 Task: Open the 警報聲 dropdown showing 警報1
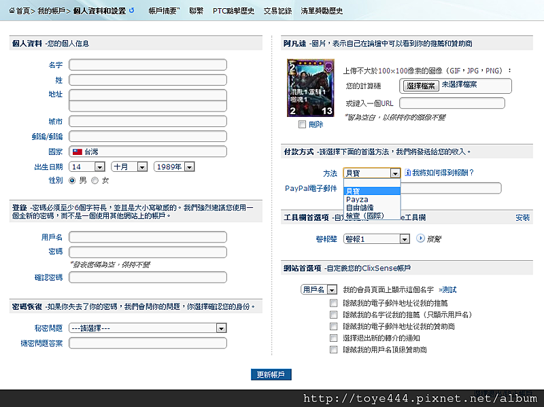[x=377, y=239]
